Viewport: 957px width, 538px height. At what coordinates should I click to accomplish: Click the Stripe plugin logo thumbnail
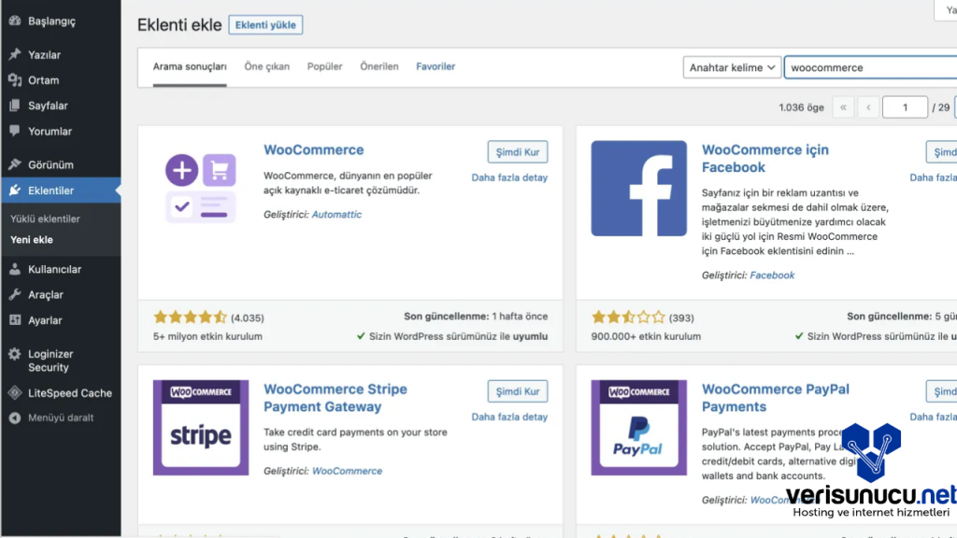click(201, 428)
